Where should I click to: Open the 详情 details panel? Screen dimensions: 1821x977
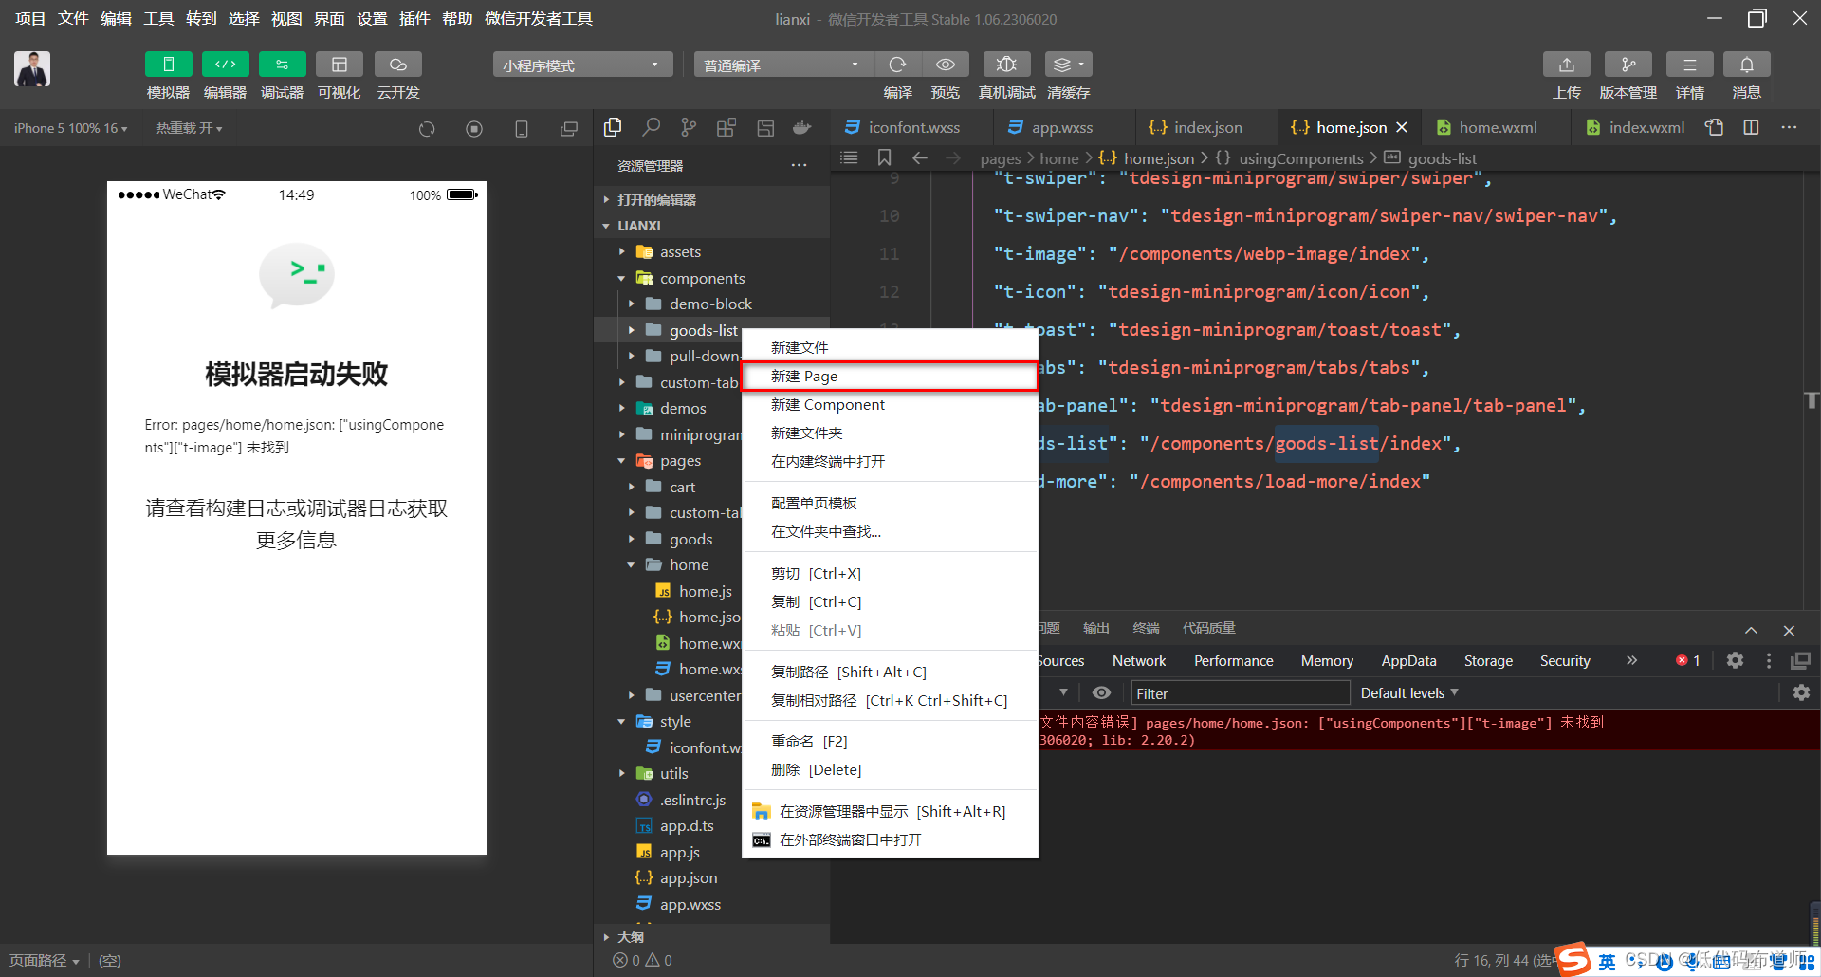click(1689, 65)
